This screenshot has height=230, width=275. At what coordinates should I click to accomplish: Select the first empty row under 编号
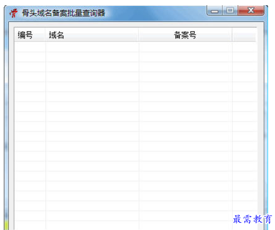(30, 47)
